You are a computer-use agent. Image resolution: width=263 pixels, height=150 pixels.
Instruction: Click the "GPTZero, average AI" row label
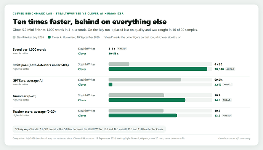(28, 80)
